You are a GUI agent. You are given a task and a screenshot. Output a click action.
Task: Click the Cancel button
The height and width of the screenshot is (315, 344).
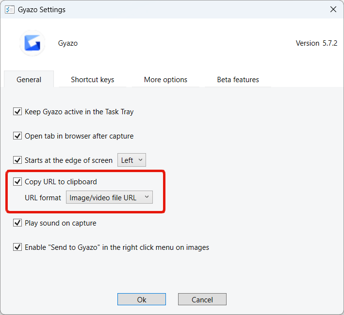pos(202,299)
